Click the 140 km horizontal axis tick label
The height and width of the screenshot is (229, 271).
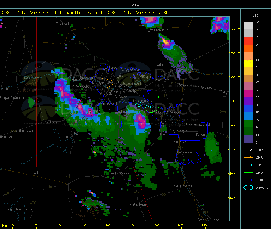tap(204, 225)
